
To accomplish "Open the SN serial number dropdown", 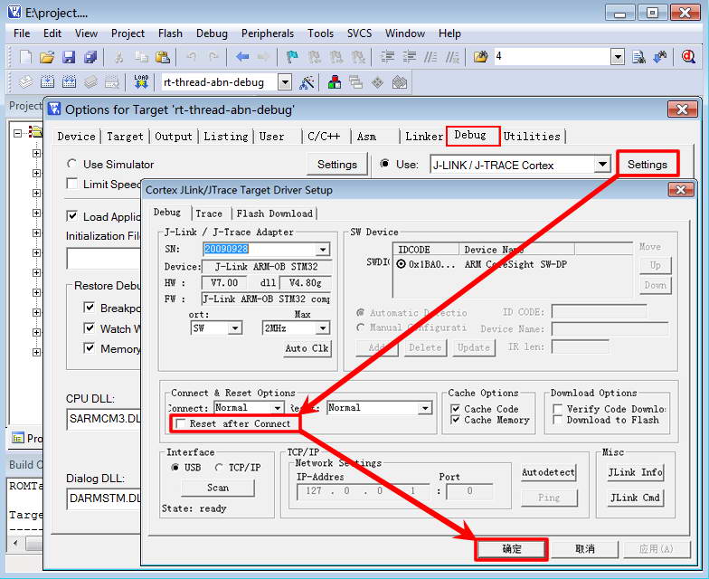I will [x=323, y=250].
